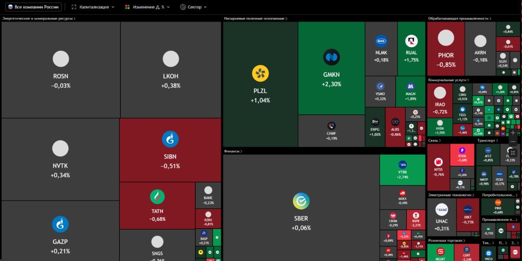Click the VTBR VTB logo
The width and height of the screenshot is (522, 261).
(x=403, y=164)
